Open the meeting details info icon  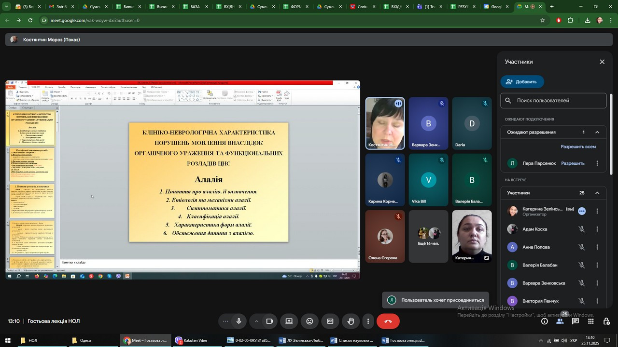pos(544,321)
